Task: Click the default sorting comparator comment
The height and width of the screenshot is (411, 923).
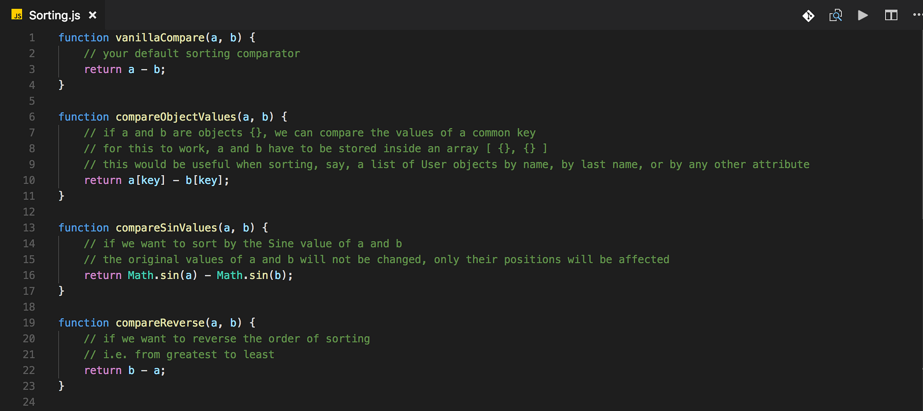Action: (192, 53)
